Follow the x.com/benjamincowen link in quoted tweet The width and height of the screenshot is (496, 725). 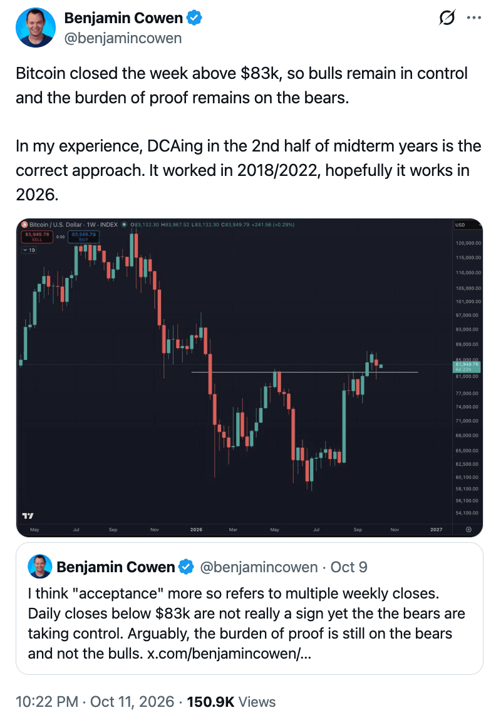[x=229, y=654]
